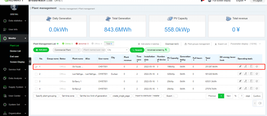This screenshot has height=116, width=267.
Task: View Ed Barry2 with eye icon
Action: (257, 88)
